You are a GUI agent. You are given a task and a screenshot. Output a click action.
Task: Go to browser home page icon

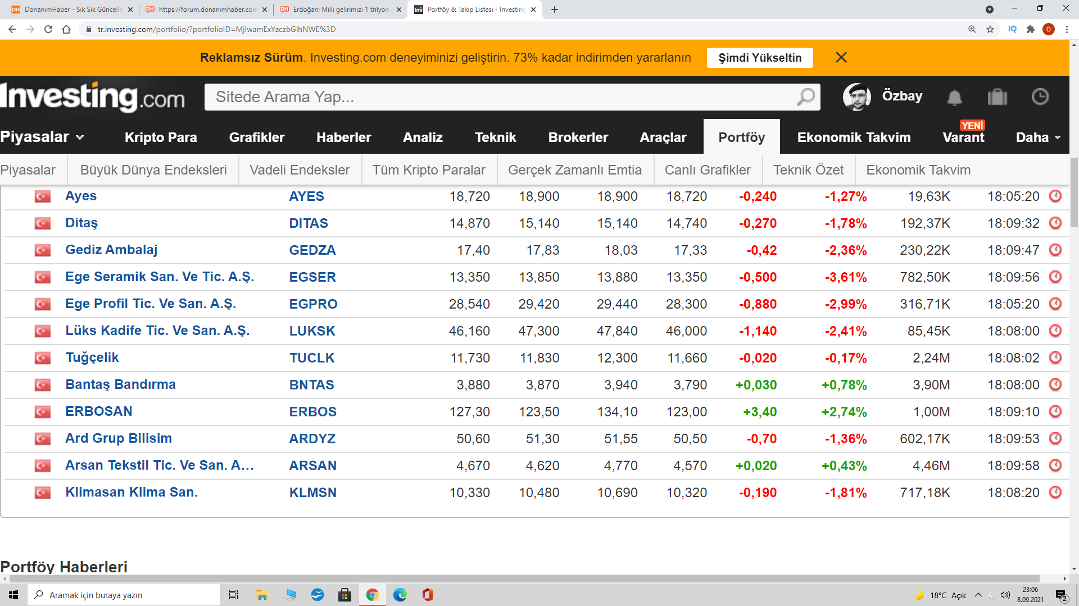tap(66, 29)
